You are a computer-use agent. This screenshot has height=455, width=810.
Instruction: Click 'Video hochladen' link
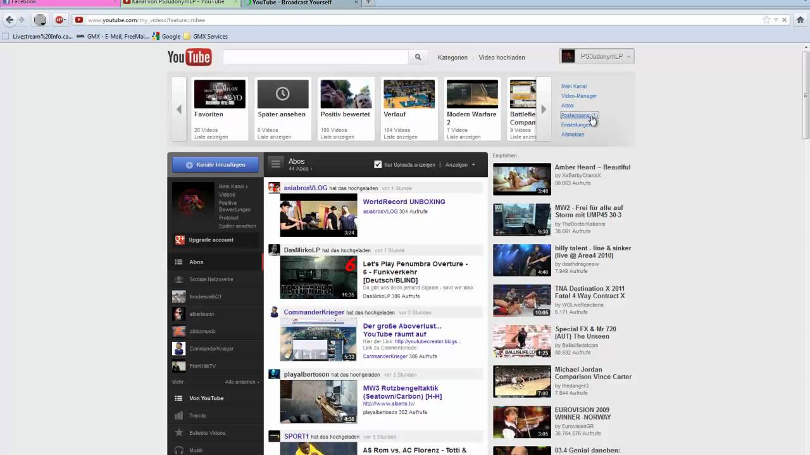pyautogui.click(x=502, y=58)
